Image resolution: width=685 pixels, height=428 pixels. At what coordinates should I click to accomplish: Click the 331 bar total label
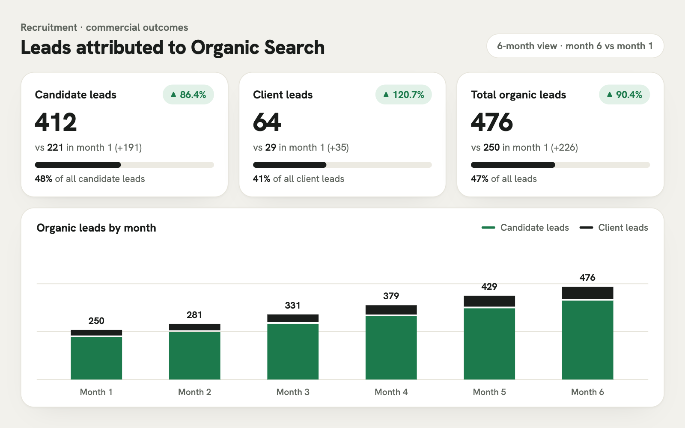(x=293, y=305)
